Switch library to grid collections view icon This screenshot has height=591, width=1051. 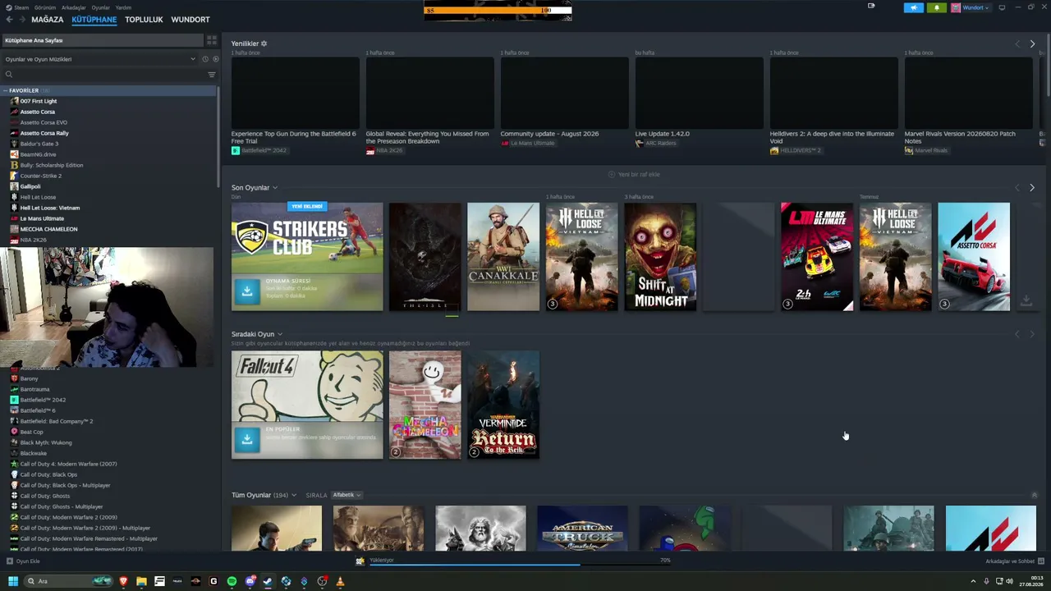point(212,39)
